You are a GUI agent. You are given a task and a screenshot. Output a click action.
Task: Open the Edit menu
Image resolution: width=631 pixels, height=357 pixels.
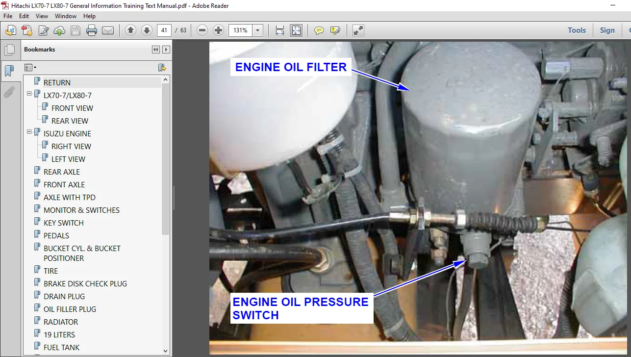[x=24, y=16]
